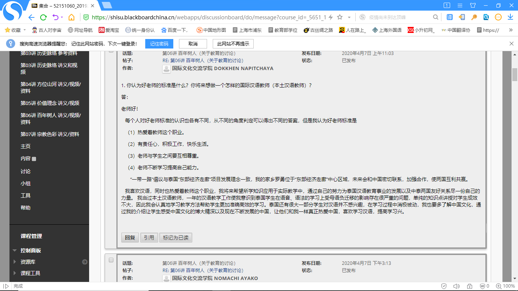This screenshot has height=291, width=518.
Task: Collapse the 控制面板 section
Action: click(15, 250)
